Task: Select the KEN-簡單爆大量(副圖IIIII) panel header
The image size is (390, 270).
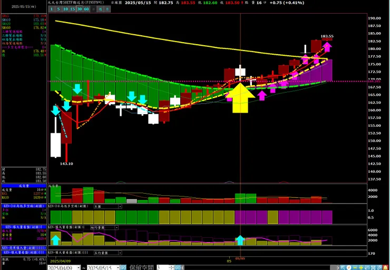Action: [24, 248]
